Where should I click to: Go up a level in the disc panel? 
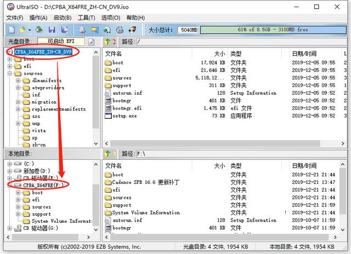[107, 42]
